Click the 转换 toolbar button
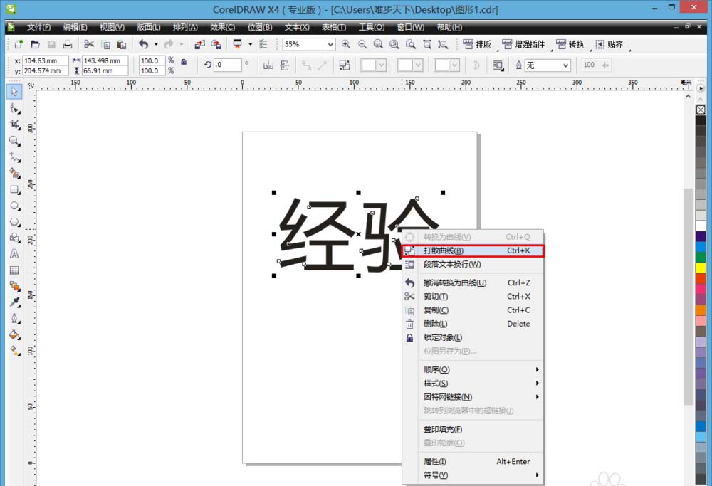This screenshot has height=486, width=712. pos(570,44)
